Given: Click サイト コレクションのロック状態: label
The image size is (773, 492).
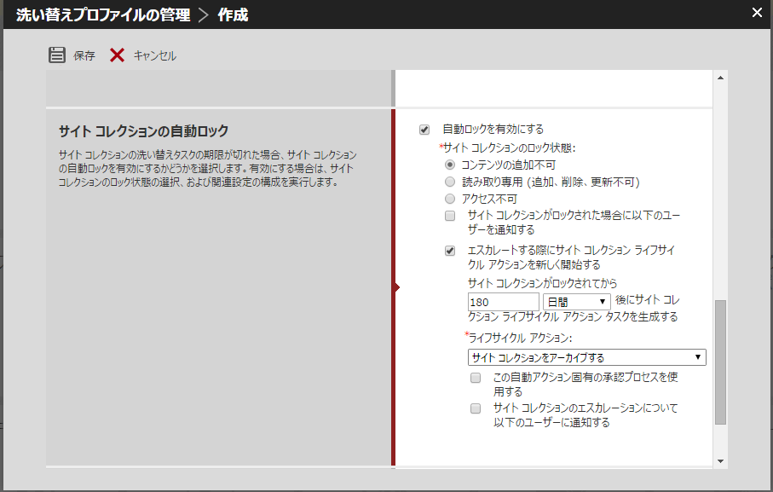Looking at the screenshot, I should (x=510, y=148).
